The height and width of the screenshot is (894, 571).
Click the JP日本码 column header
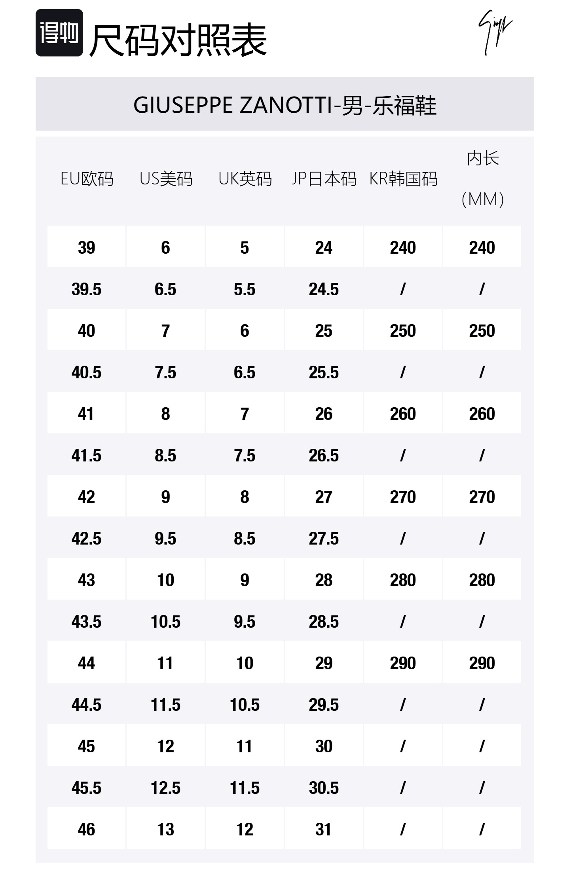coord(324,179)
